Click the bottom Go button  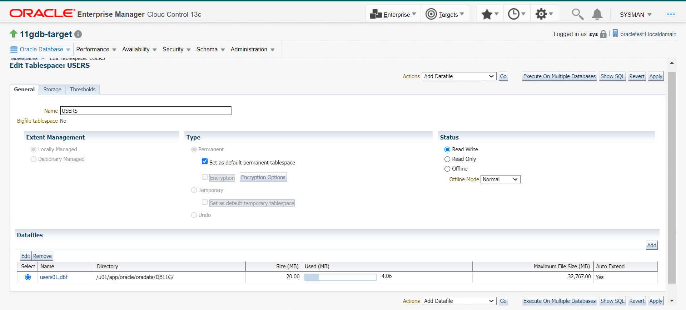click(x=503, y=301)
